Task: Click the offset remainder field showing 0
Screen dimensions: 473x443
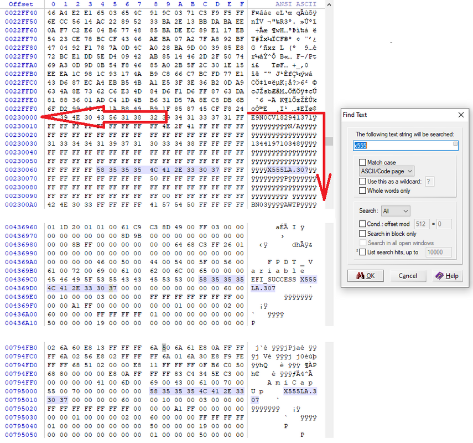Action: click(x=444, y=224)
